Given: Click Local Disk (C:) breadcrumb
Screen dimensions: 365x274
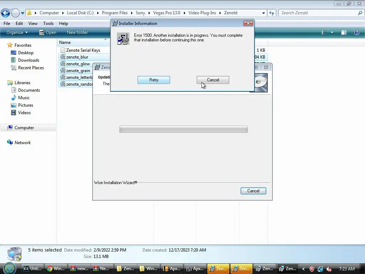Looking at the screenshot, I should tap(80, 13).
